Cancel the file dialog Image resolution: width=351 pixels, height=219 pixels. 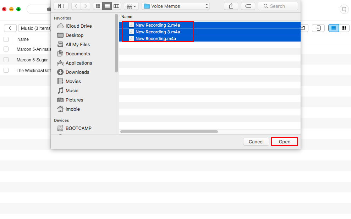(x=256, y=142)
